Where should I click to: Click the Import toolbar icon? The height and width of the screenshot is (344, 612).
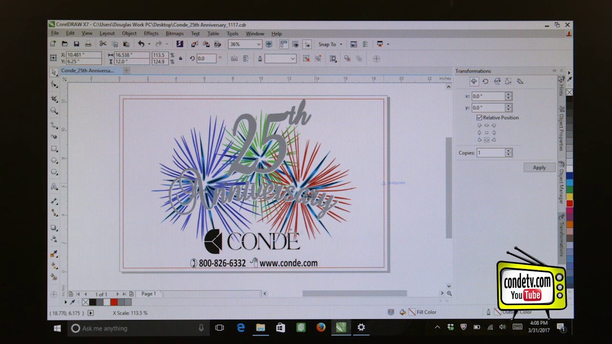(195, 44)
